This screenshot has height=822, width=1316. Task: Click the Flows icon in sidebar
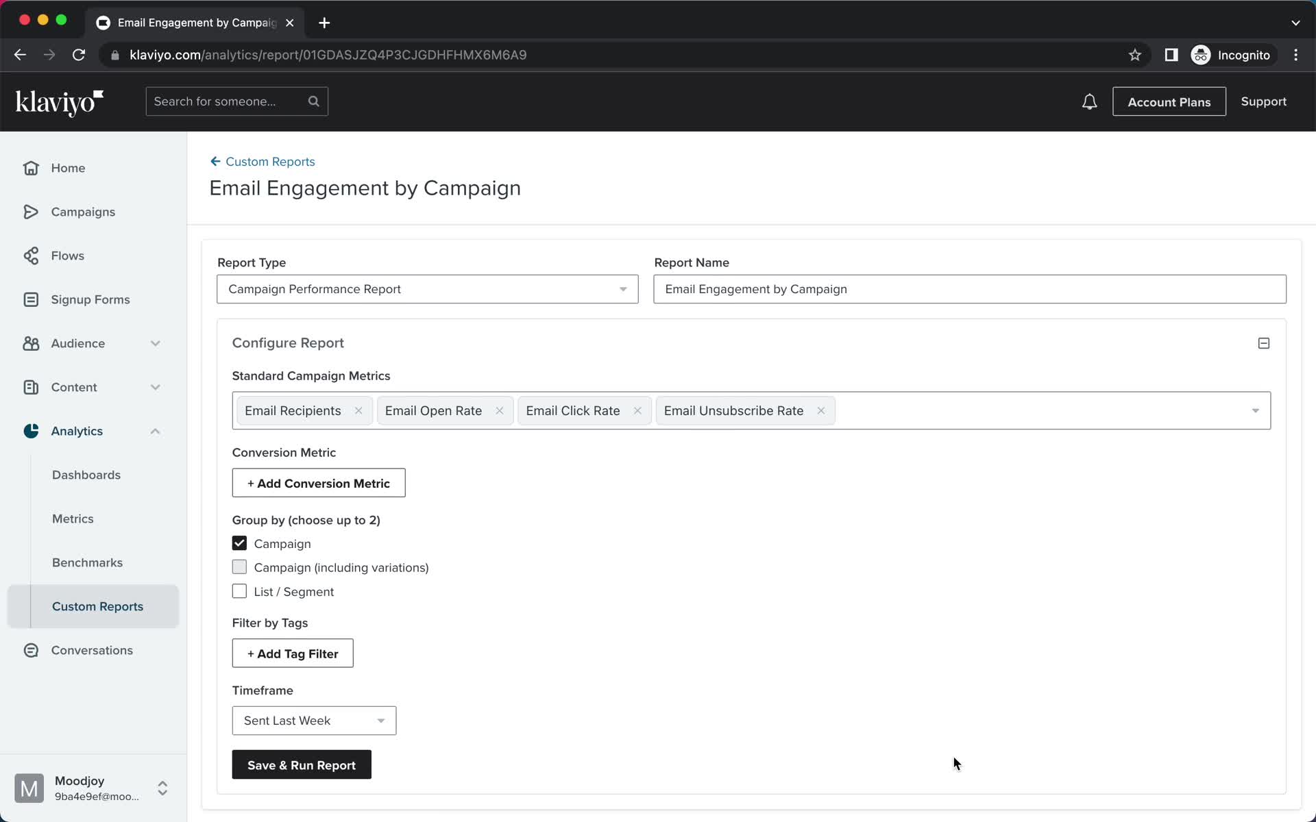[31, 256]
